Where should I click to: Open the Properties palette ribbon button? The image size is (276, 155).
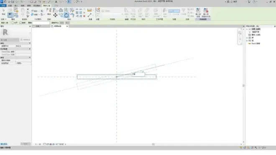pyautogui.click(x=10, y=15)
